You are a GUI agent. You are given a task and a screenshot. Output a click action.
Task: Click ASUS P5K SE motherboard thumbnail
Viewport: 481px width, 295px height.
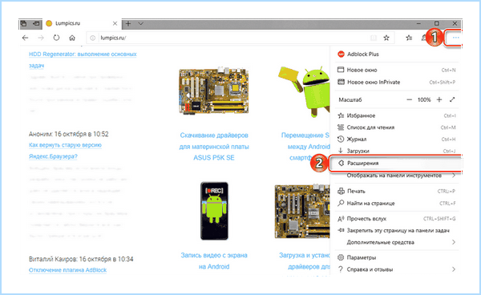[x=214, y=91]
